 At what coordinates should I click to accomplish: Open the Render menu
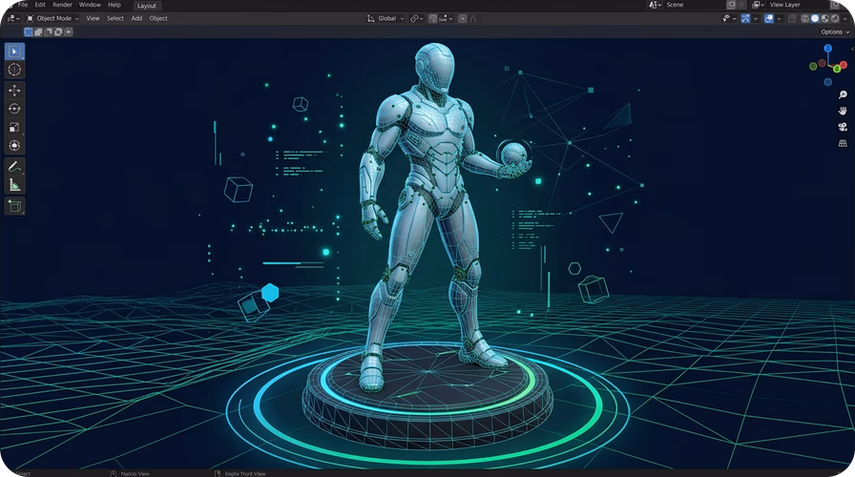(x=62, y=5)
